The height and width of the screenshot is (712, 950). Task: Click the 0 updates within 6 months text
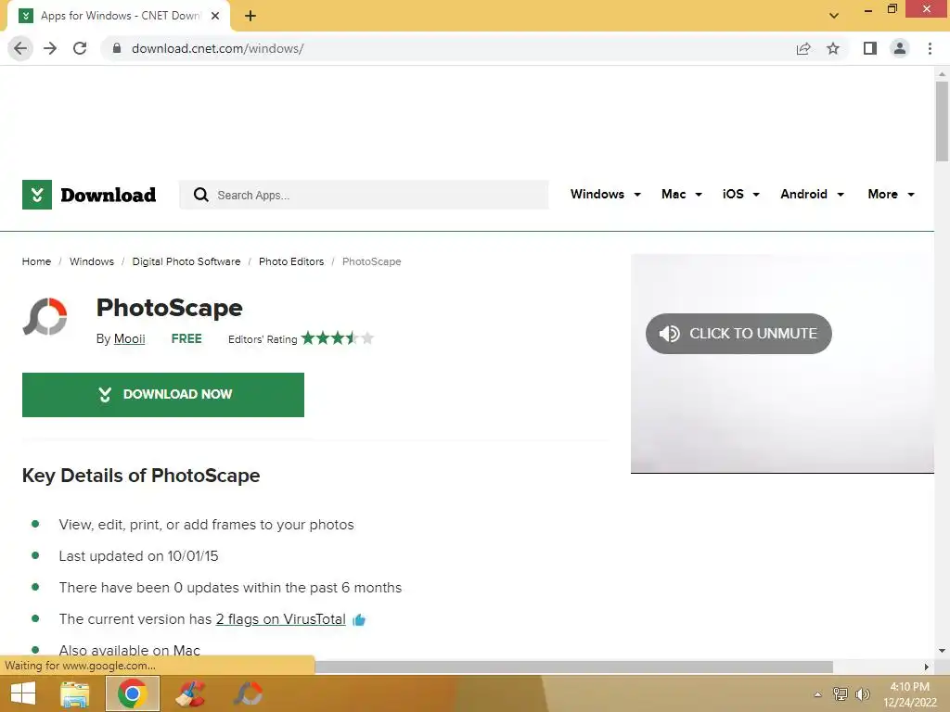pos(230,587)
